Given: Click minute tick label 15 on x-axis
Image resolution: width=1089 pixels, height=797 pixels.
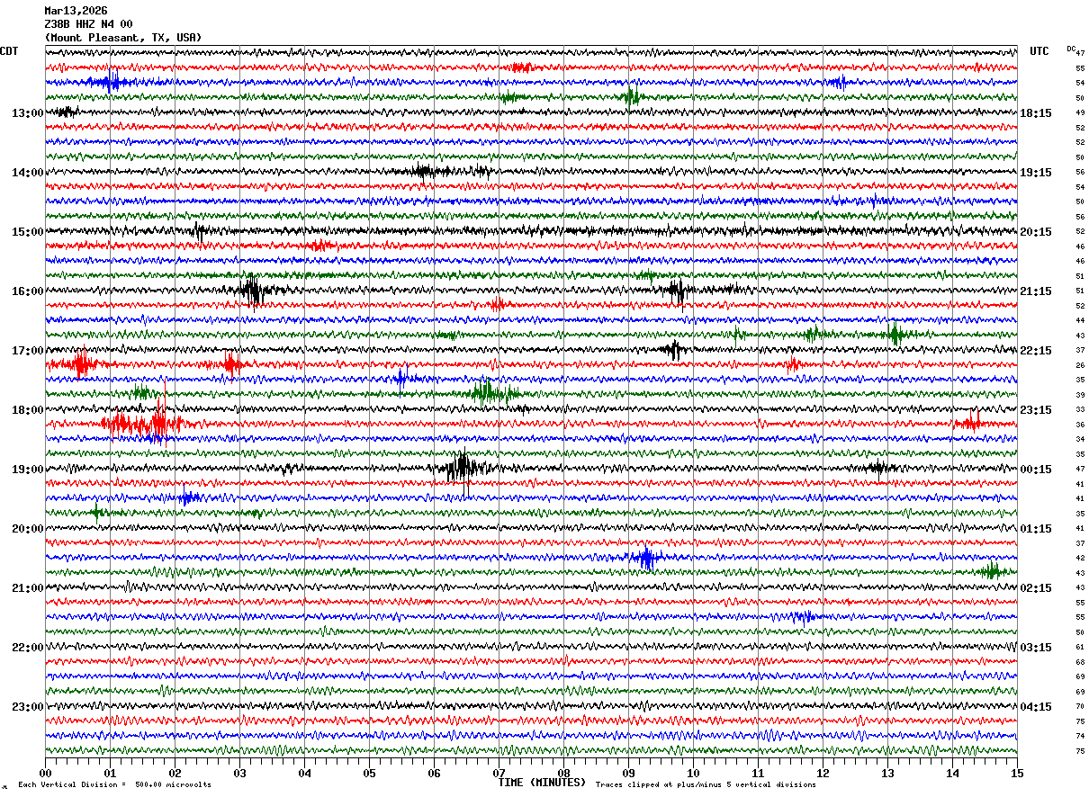Looking at the screenshot, I should pyautogui.click(x=1016, y=773).
